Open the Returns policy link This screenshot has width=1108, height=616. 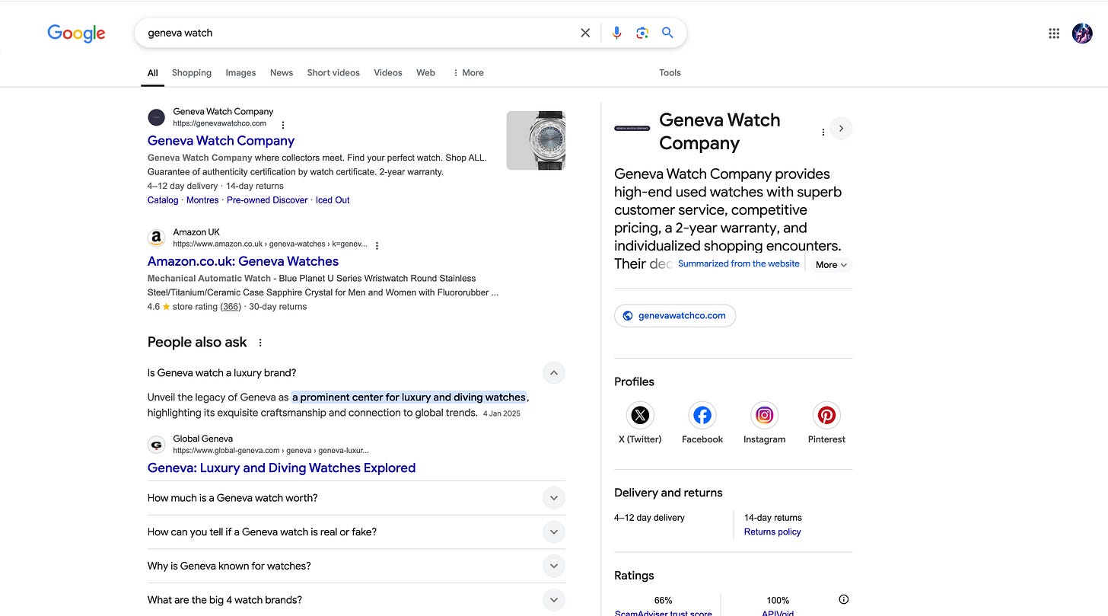click(x=772, y=532)
